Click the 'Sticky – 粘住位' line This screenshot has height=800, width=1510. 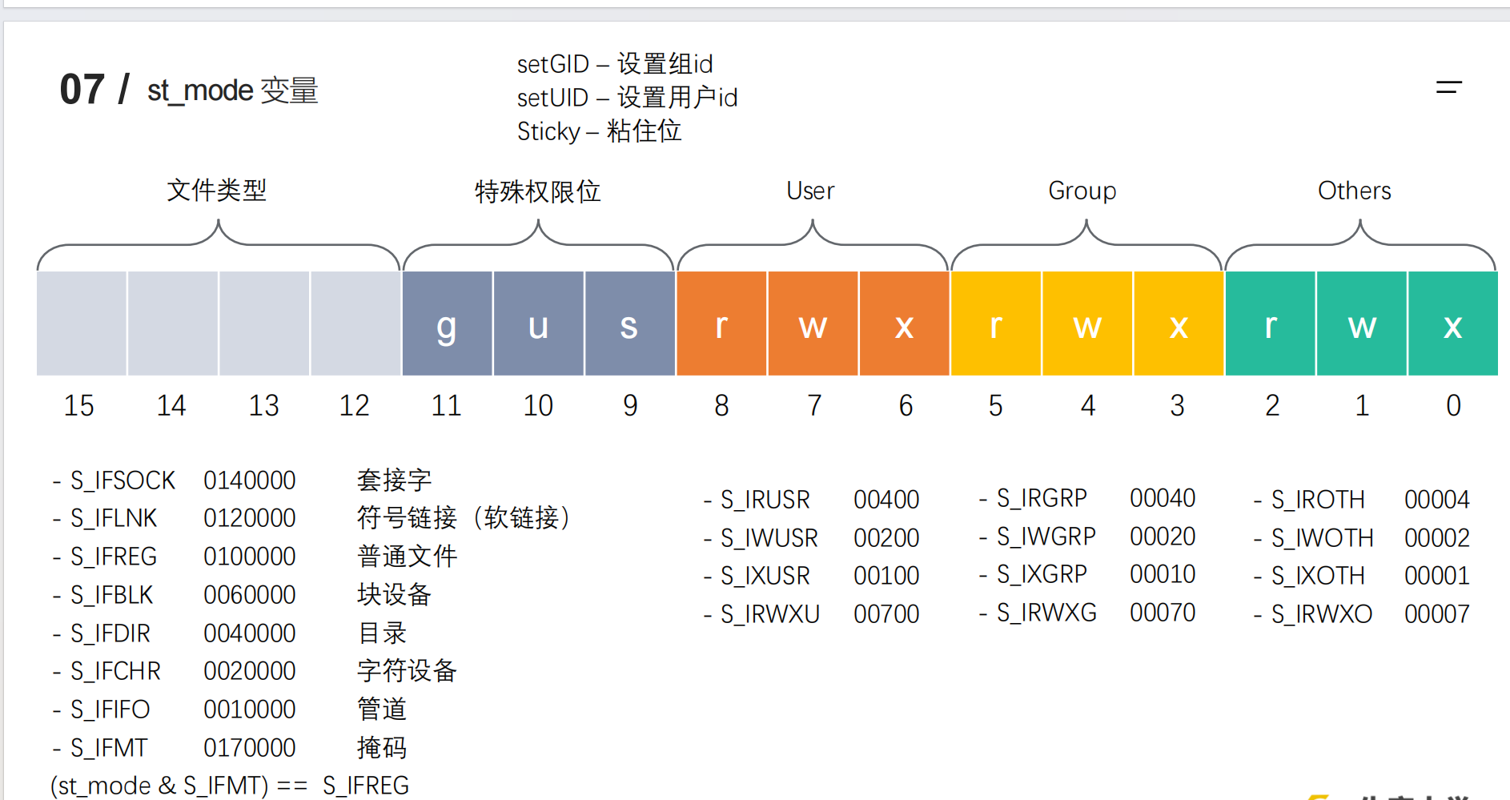(599, 131)
